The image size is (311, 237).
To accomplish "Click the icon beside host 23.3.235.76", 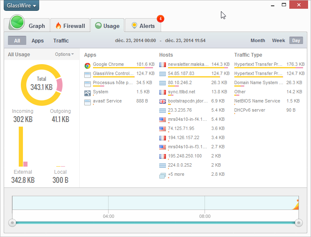I will pyautogui.click(x=163, y=110).
